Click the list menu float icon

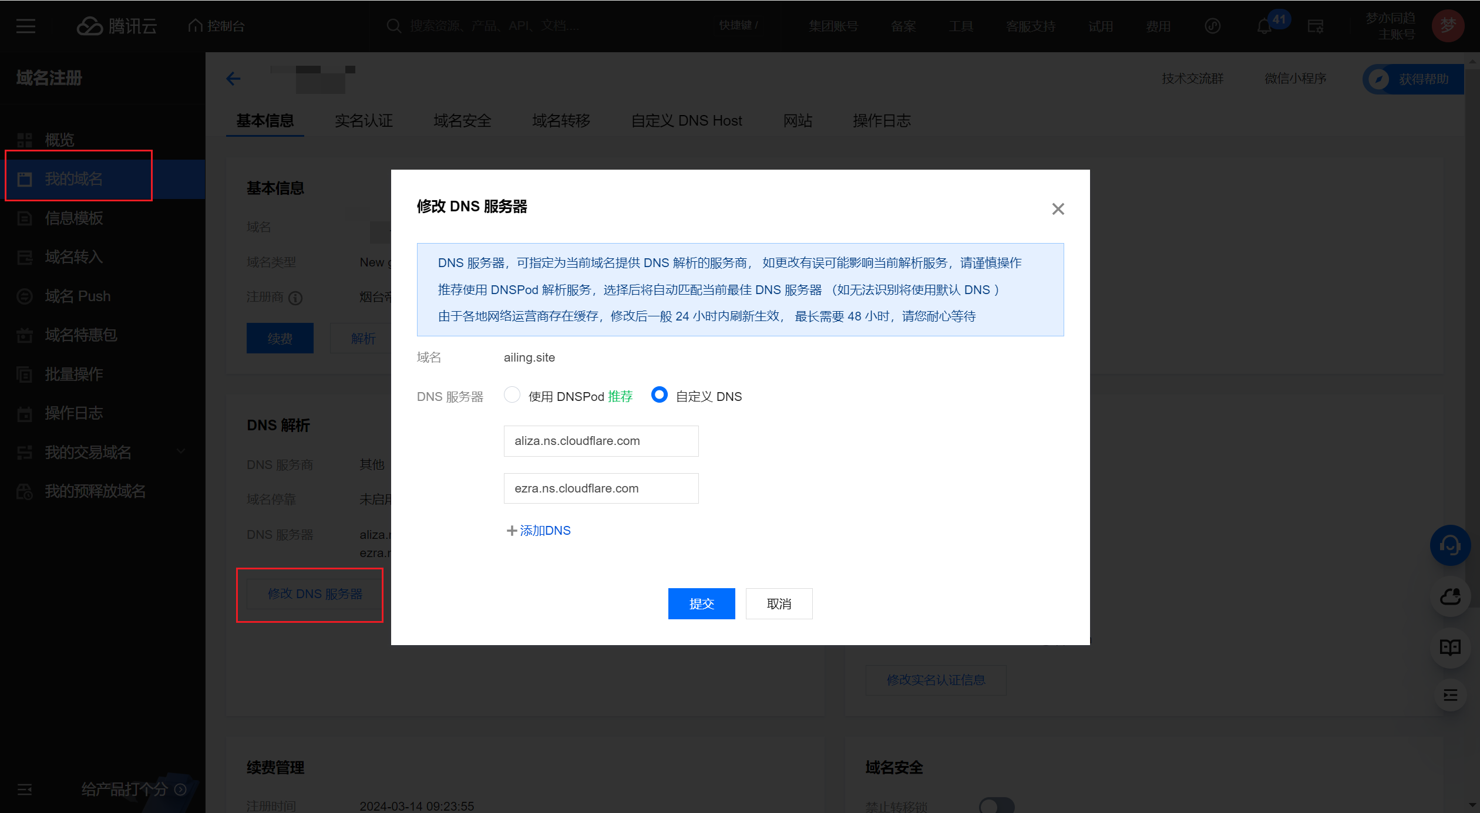coord(1450,696)
